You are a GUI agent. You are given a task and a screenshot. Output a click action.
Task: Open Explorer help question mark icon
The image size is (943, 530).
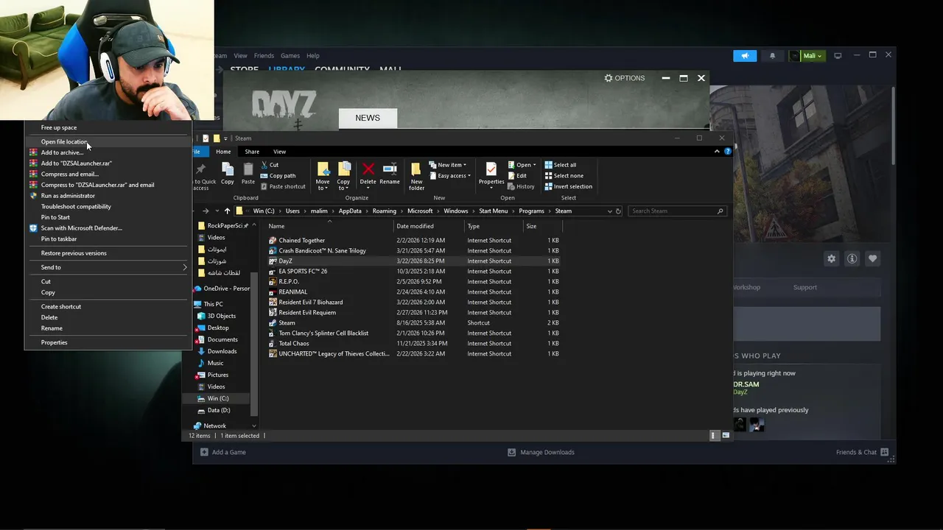[x=728, y=152]
